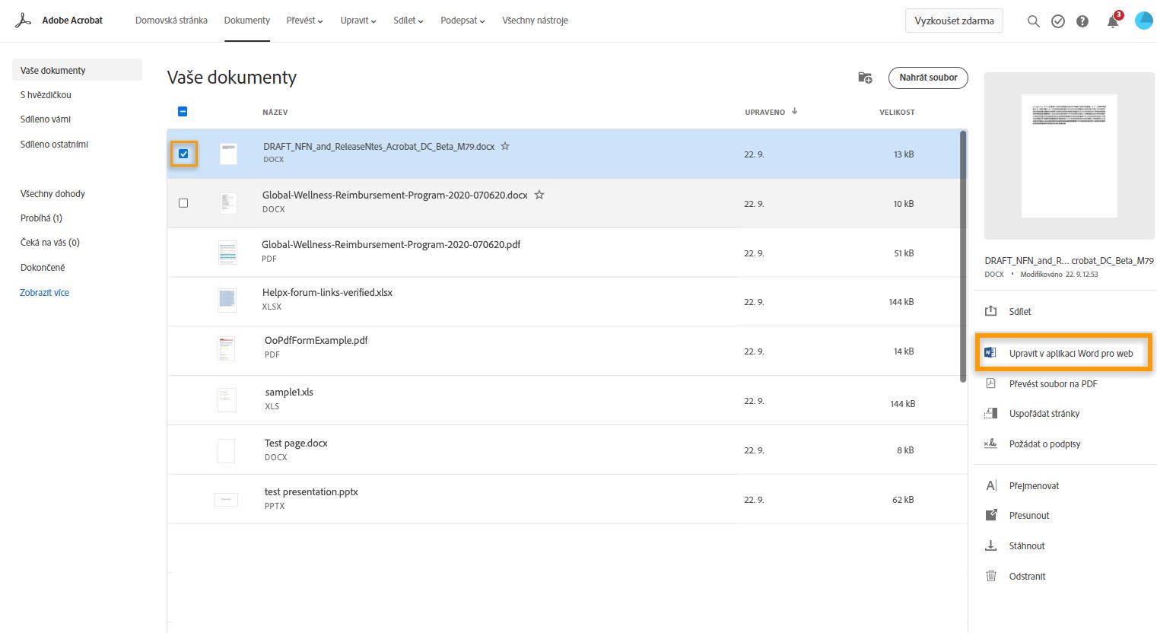The height and width of the screenshot is (639, 1157).
Task: Open test presentation.pptx file name
Action: click(x=311, y=492)
